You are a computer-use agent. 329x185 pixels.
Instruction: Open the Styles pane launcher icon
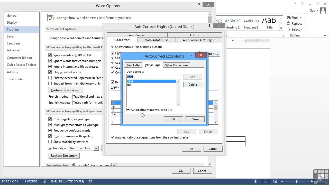(283, 36)
